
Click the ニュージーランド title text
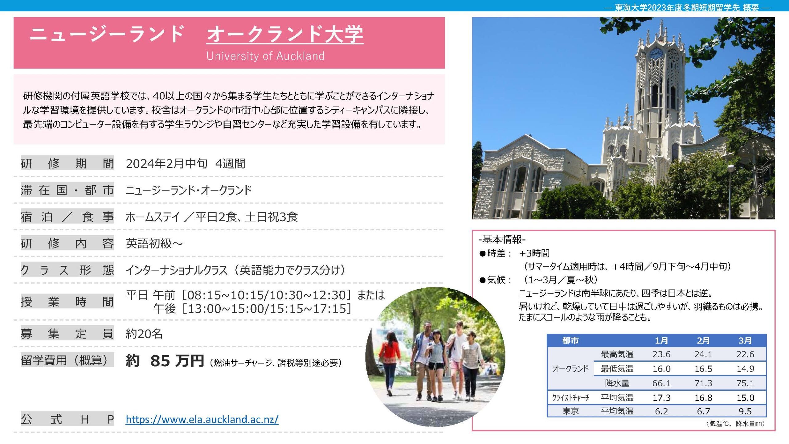(107, 34)
